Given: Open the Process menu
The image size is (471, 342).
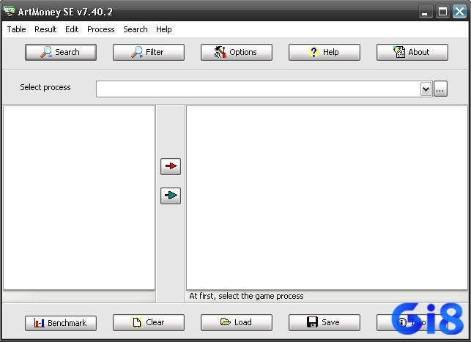Looking at the screenshot, I should [x=101, y=29].
